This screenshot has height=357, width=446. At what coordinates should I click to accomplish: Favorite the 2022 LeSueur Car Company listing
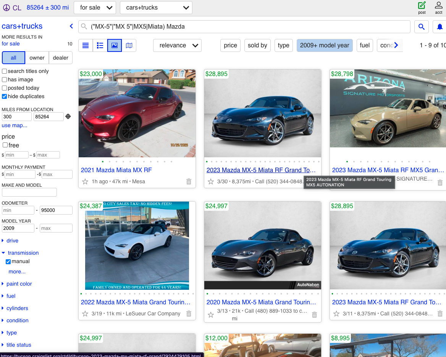[x=85, y=313]
